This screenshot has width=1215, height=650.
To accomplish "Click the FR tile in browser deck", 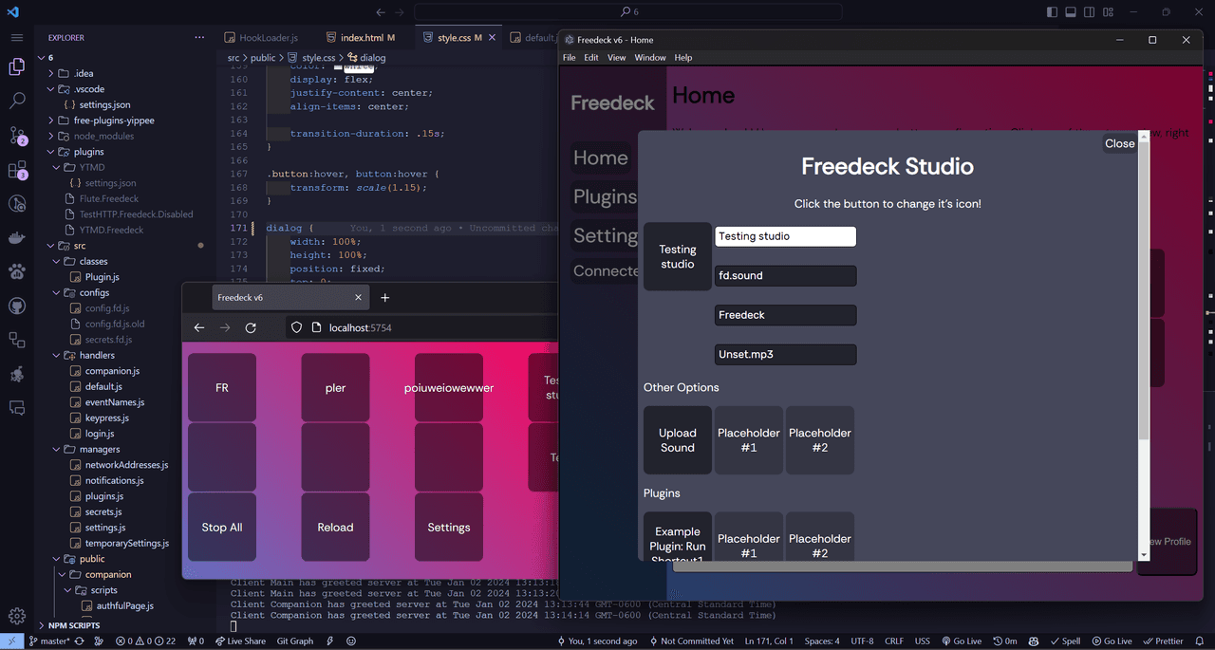I will click(x=222, y=387).
